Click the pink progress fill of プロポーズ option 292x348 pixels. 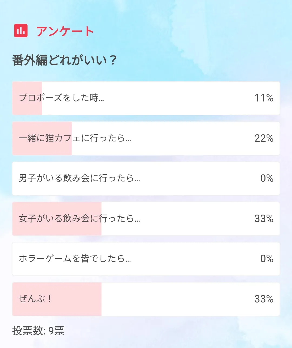pos(27,108)
